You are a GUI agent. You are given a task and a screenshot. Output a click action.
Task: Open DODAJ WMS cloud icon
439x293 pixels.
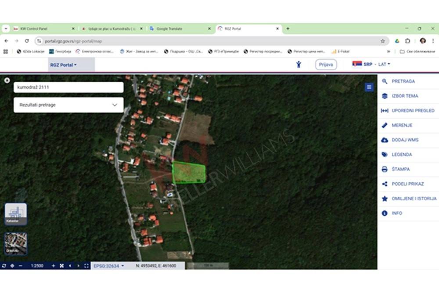(385, 140)
